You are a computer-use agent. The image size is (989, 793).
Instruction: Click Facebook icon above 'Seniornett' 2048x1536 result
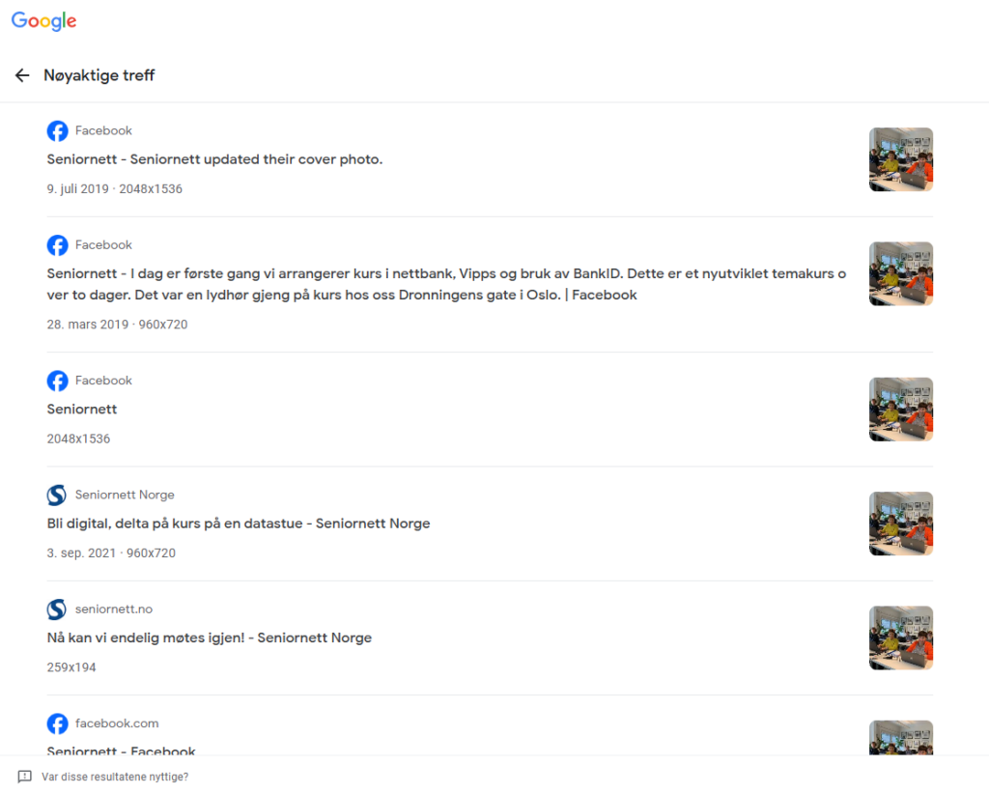coord(57,381)
